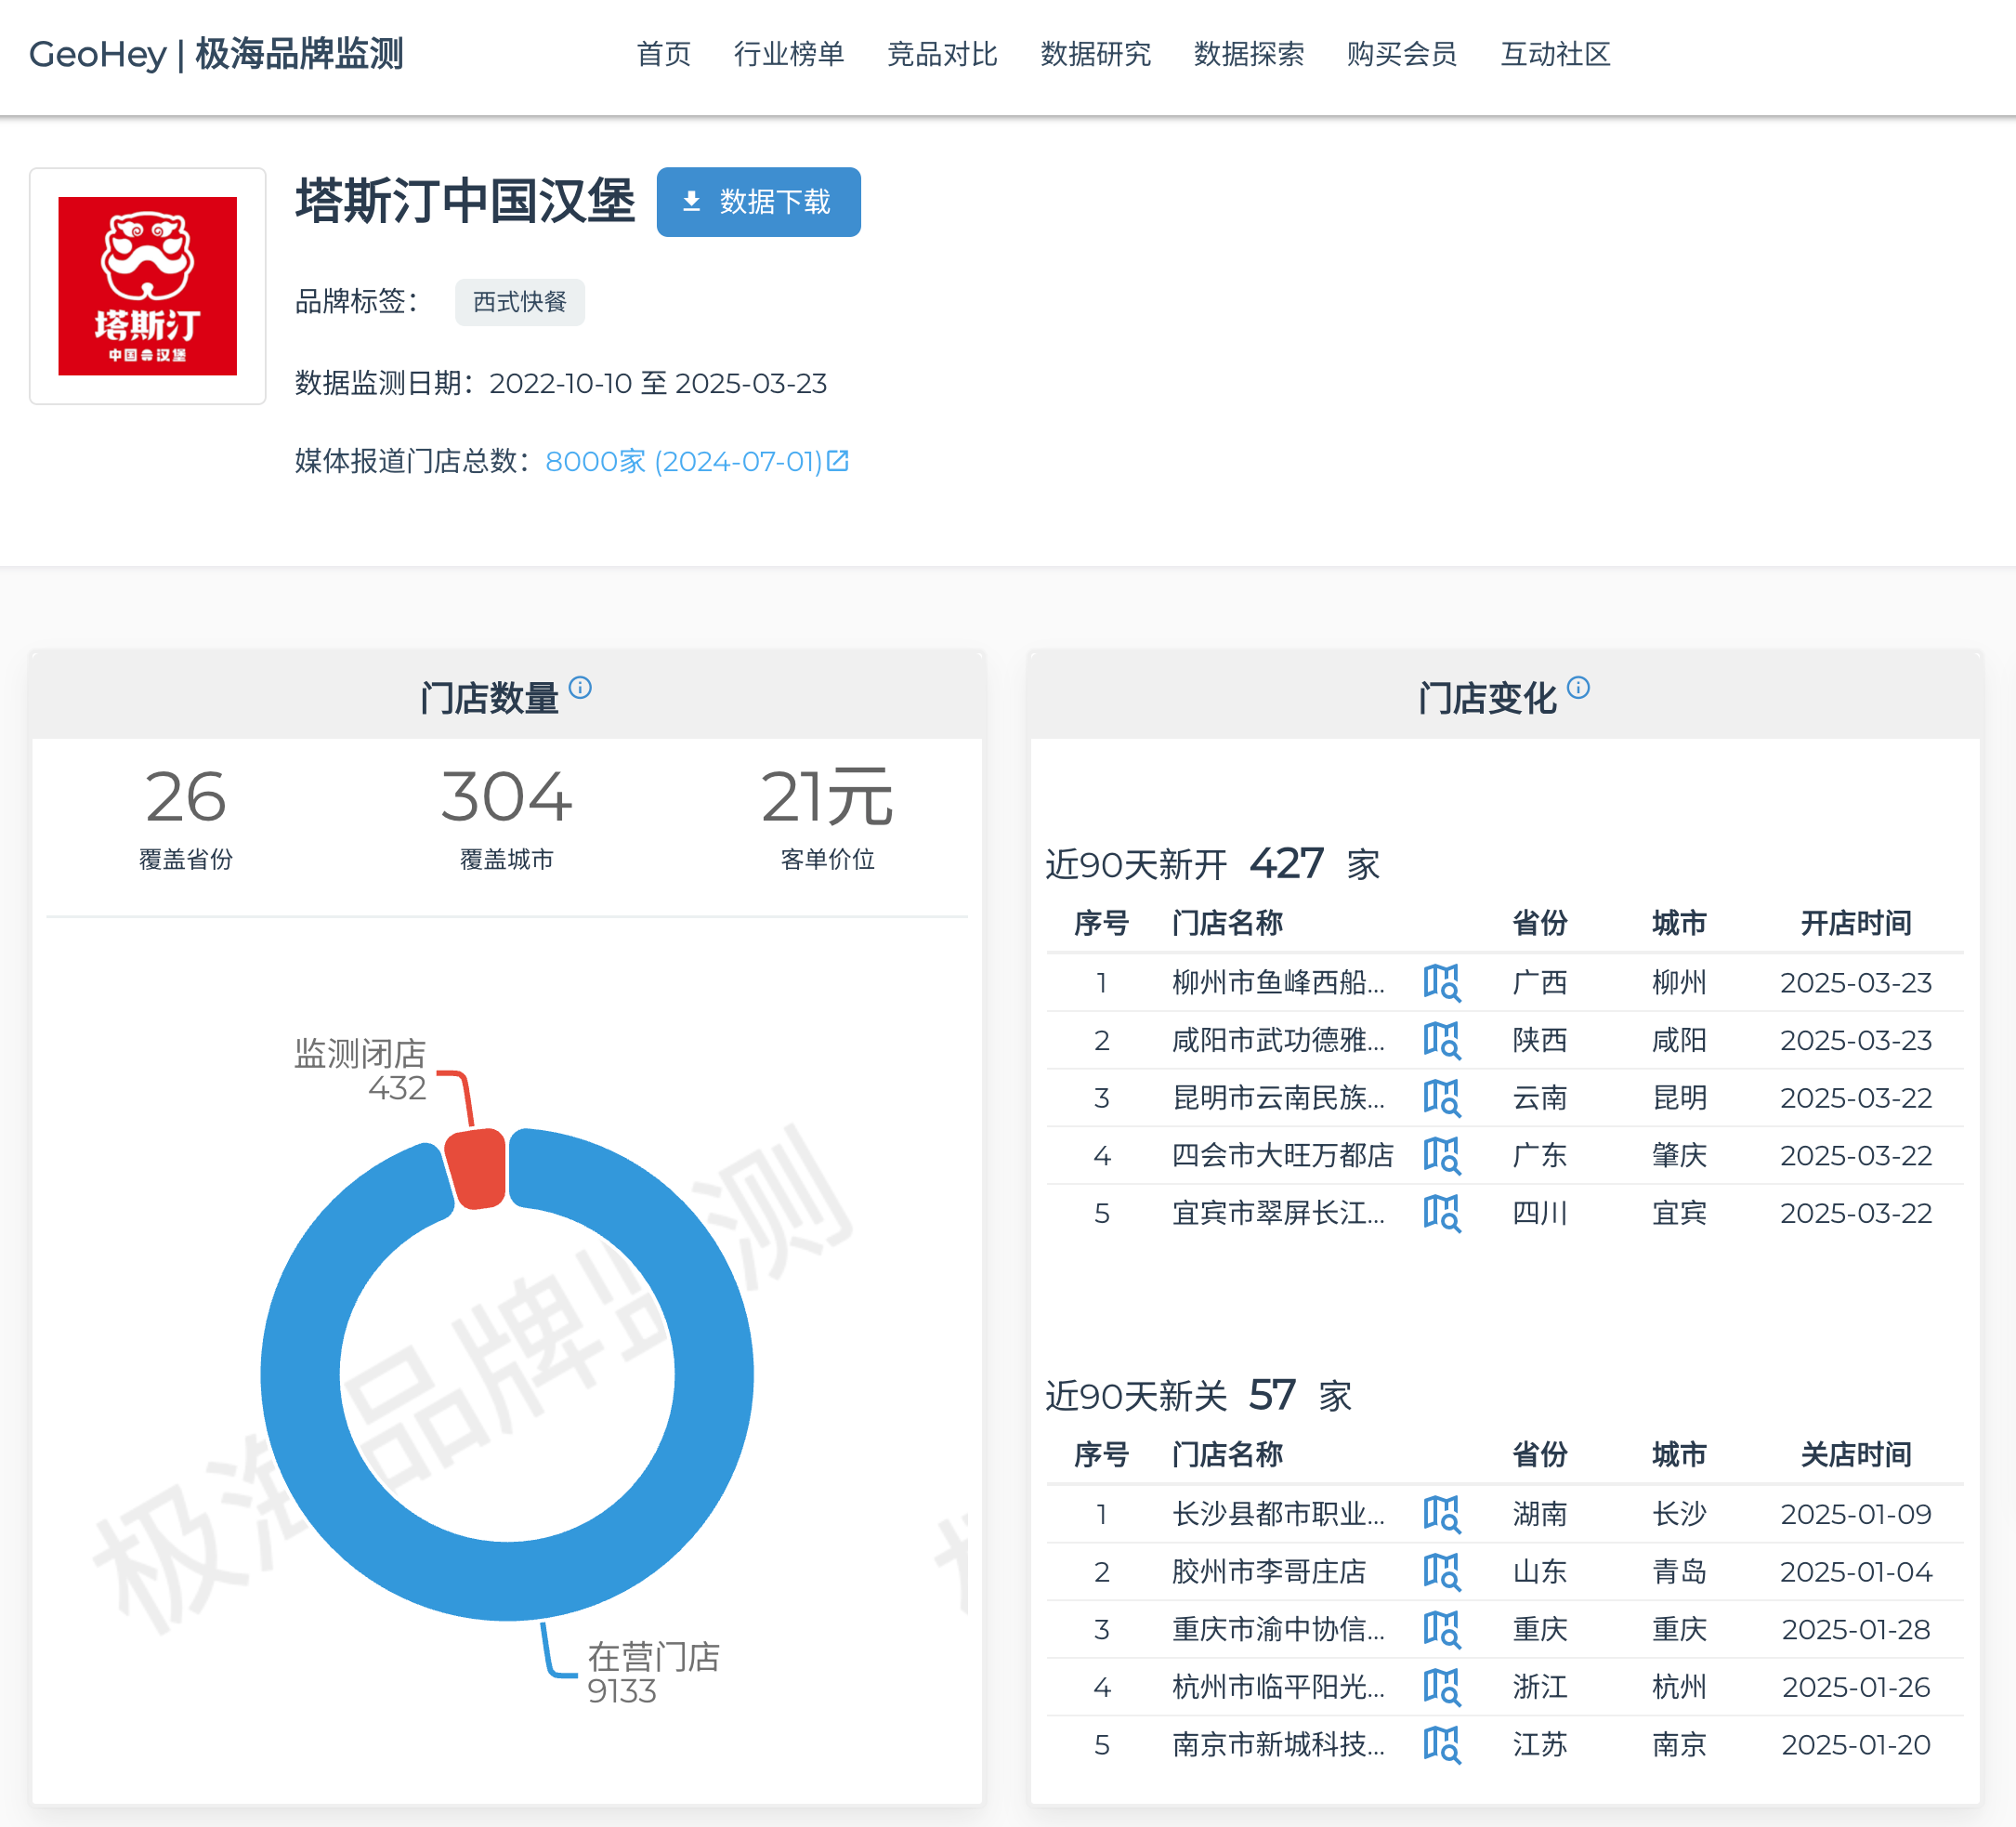
Task: Click info icon beside 门店变化 heading
Action: point(1578,688)
